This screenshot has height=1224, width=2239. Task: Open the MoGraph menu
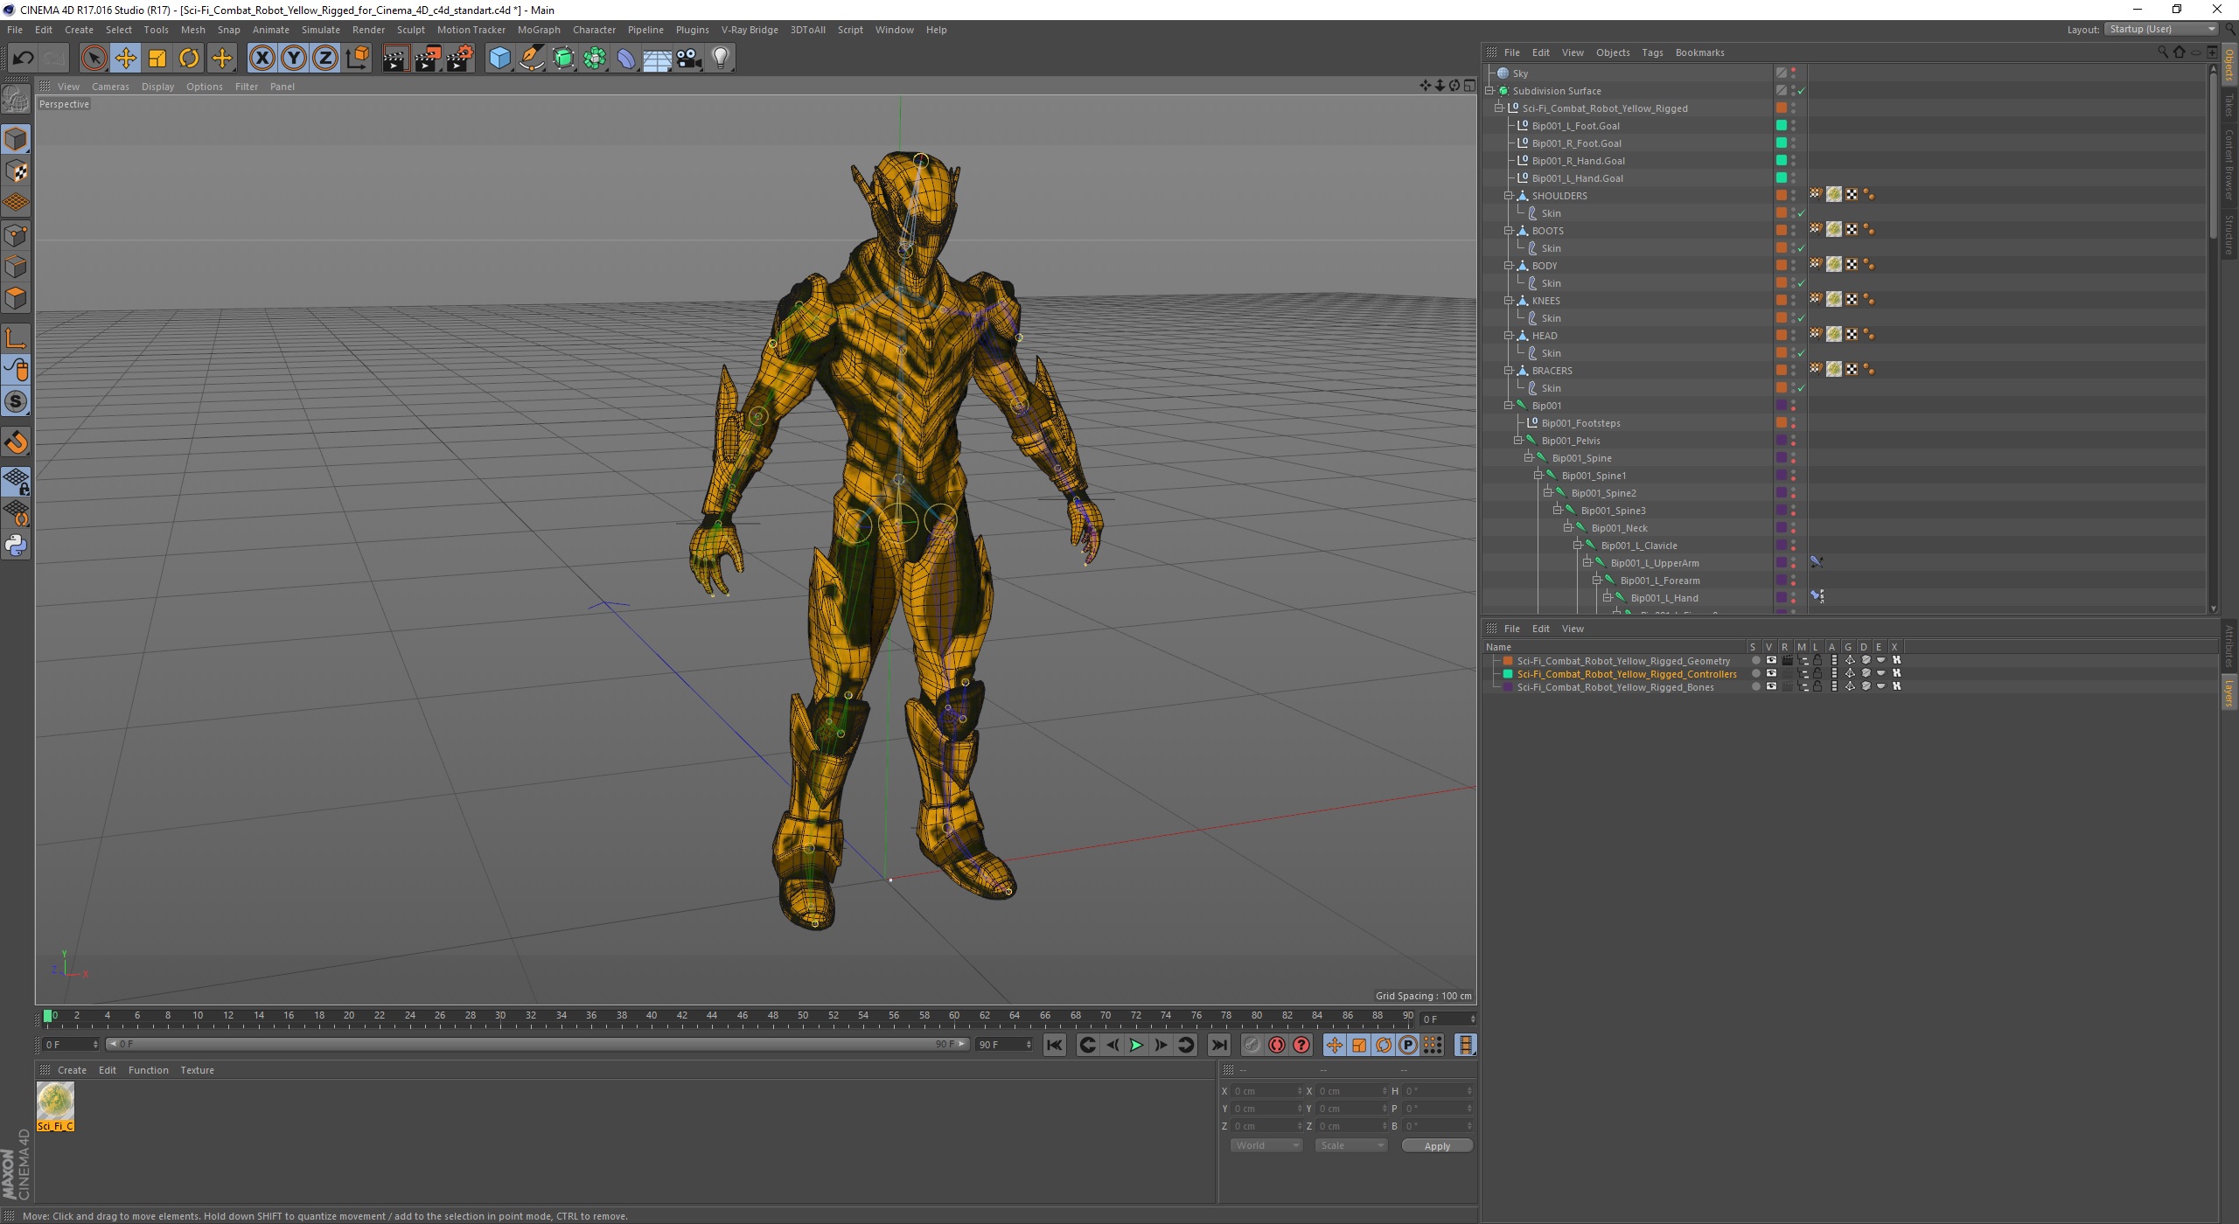coord(539,30)
